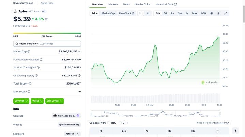
Task: Open the News tab
Action: (126, 4)
